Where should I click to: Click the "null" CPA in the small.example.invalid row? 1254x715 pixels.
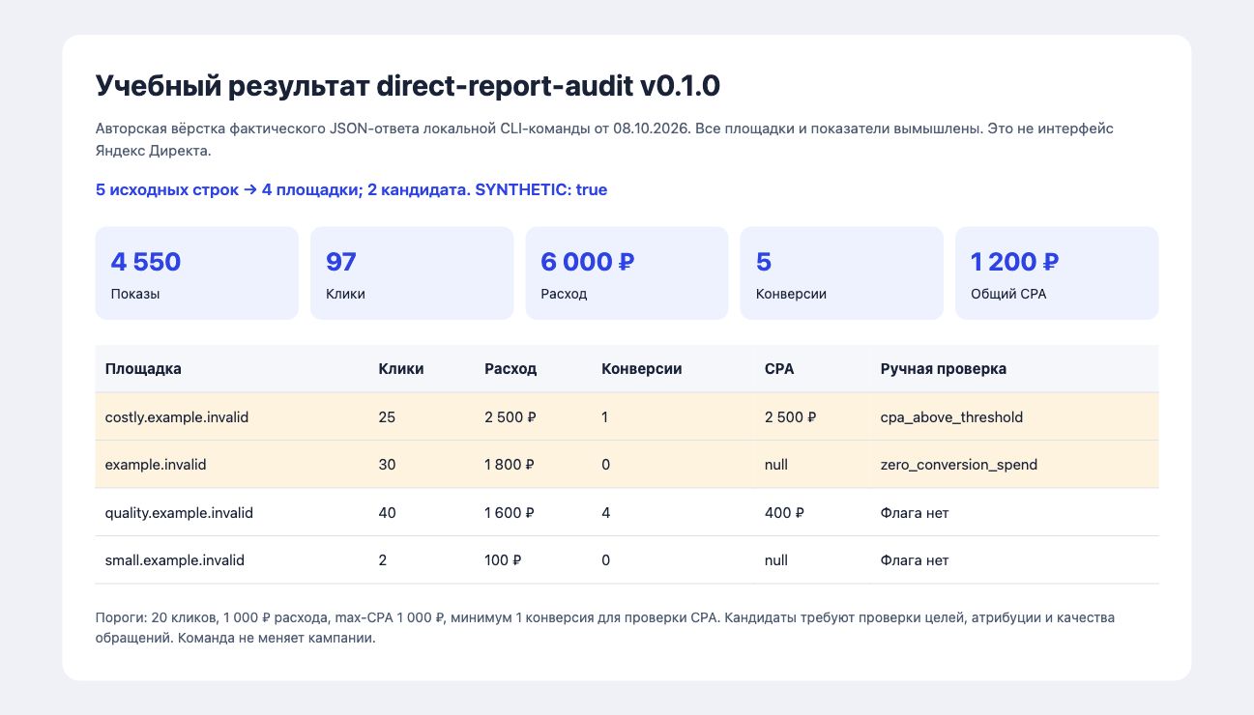776,560
